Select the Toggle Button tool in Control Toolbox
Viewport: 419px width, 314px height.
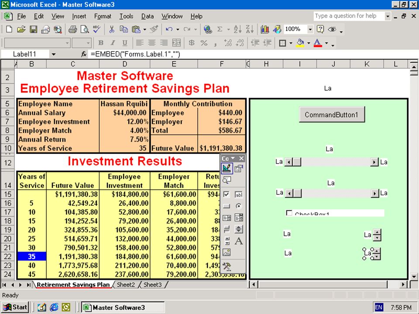[x=227, y=229]
